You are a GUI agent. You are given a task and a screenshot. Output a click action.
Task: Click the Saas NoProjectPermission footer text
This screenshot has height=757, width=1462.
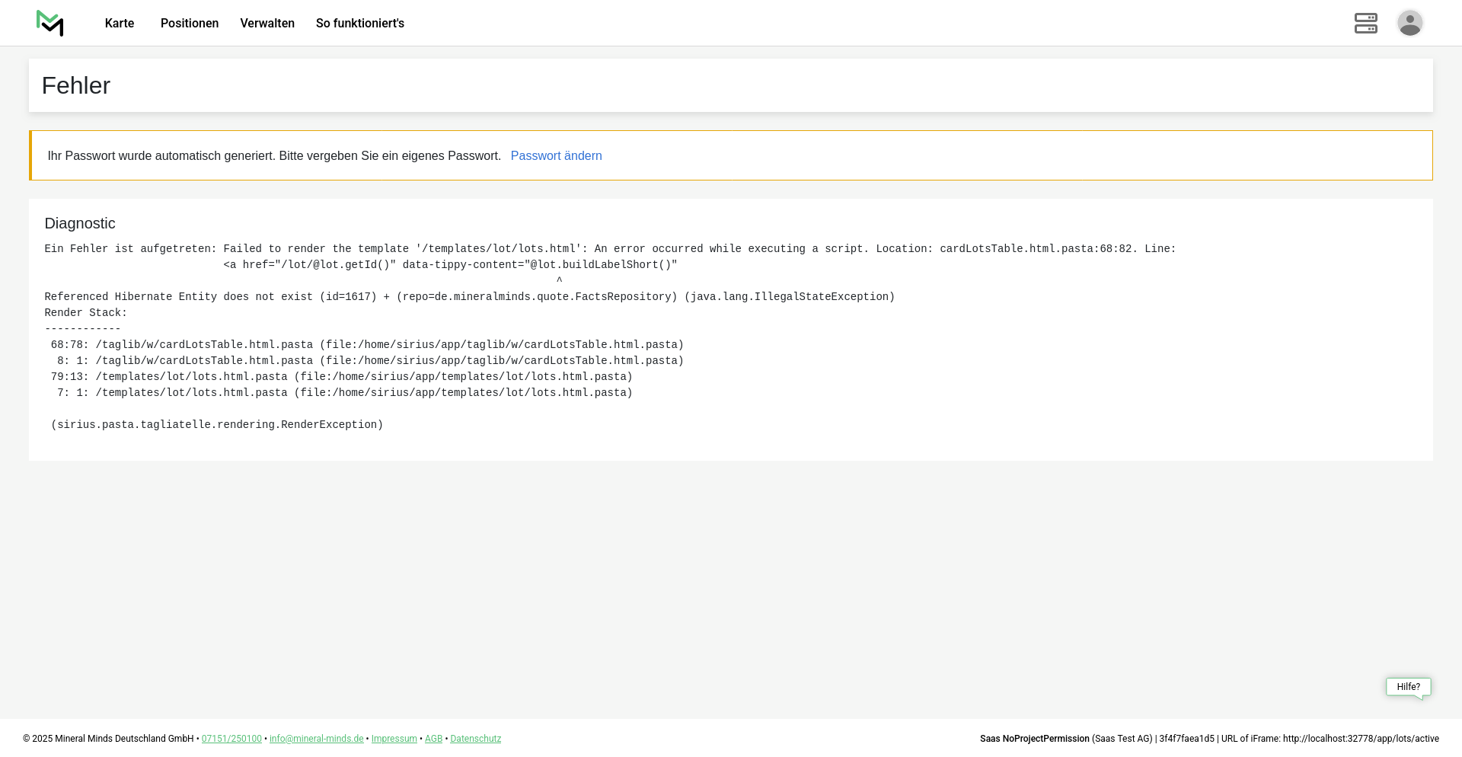[x=1034, y=739]
